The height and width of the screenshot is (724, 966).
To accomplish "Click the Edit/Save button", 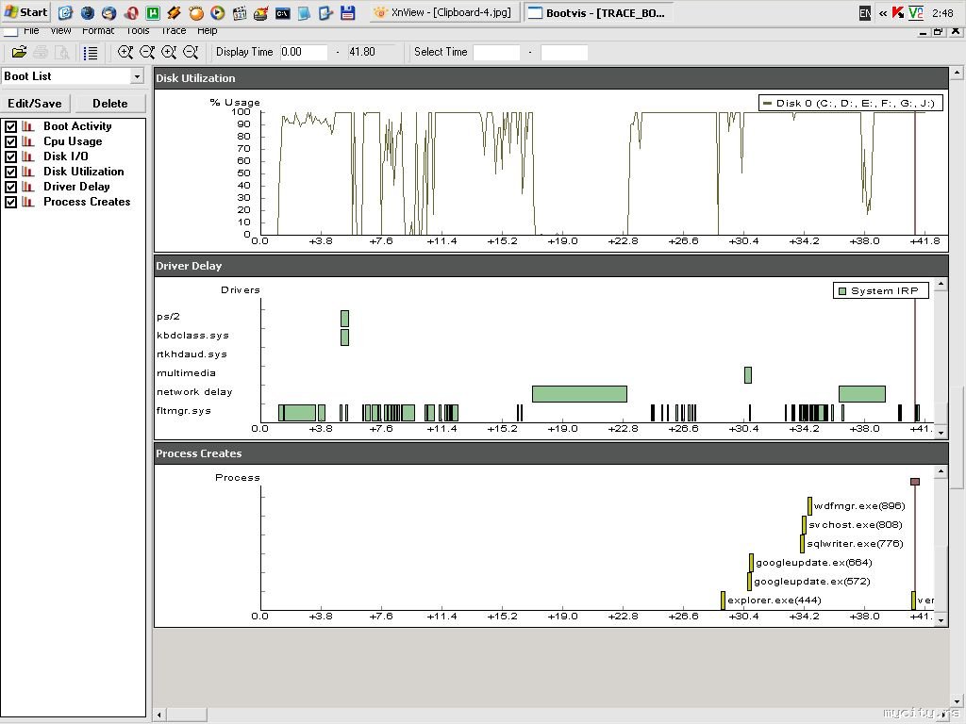I will (35, 104).
